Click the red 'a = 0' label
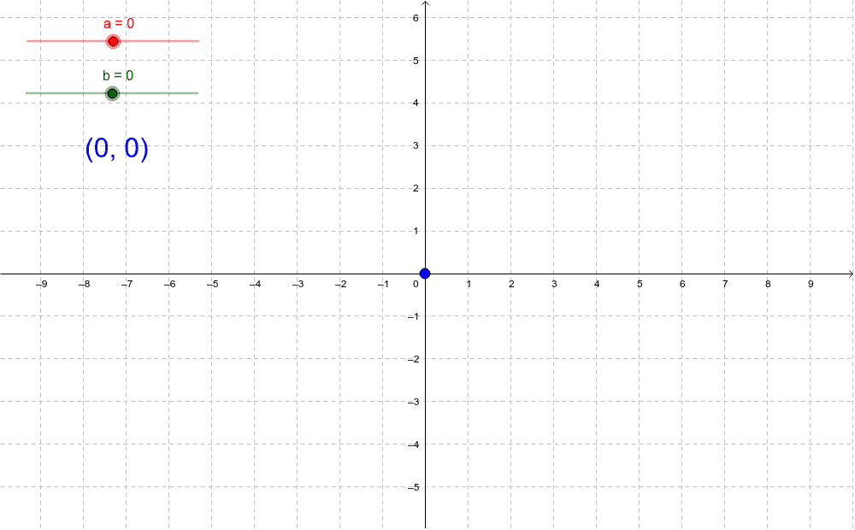 [x=119, y=23]
